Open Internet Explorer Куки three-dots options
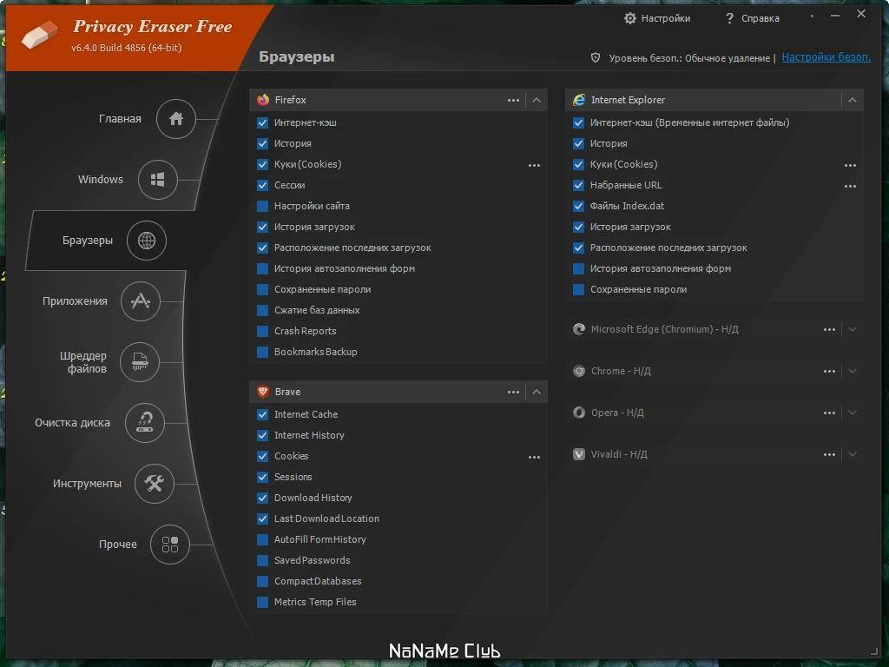This screenshot has width=889, height=667. point(850,166)
